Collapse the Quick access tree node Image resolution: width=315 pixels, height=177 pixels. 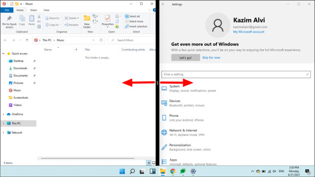coord(3,53)
